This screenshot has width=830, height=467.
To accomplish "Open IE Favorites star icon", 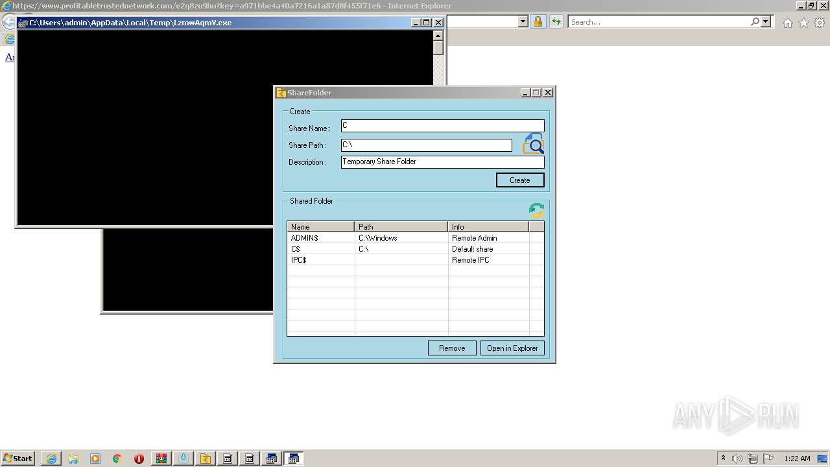I will (803, 23).
